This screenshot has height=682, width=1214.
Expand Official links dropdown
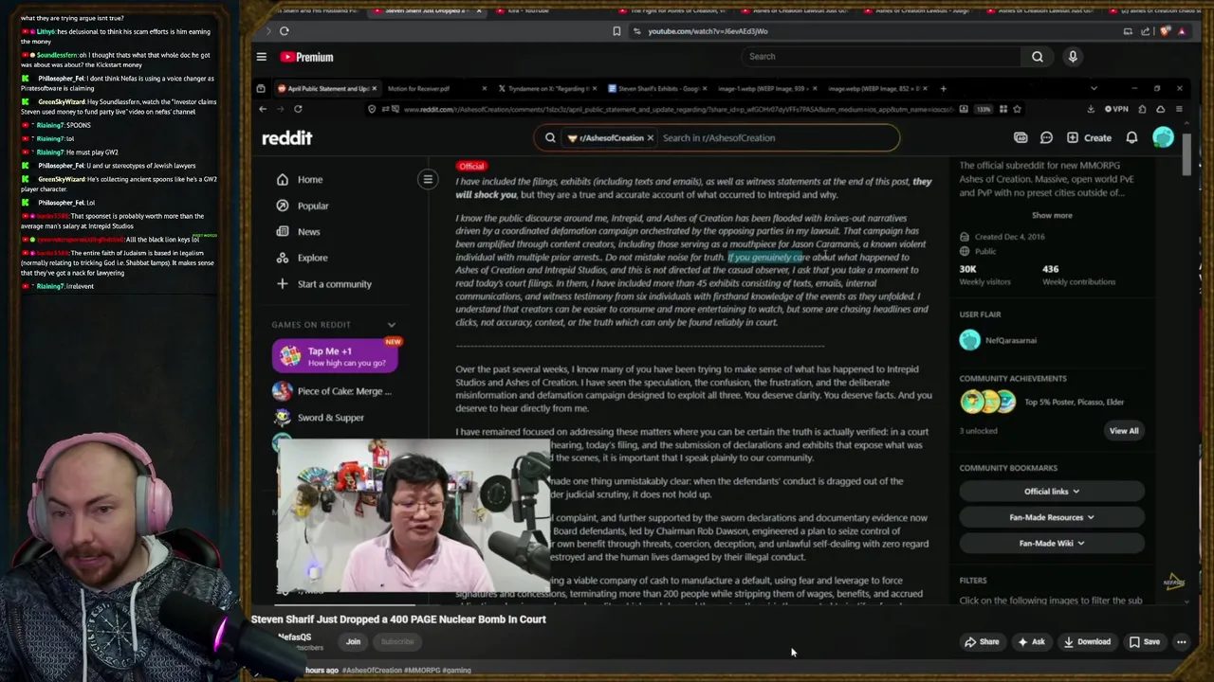pos(1052,492)
